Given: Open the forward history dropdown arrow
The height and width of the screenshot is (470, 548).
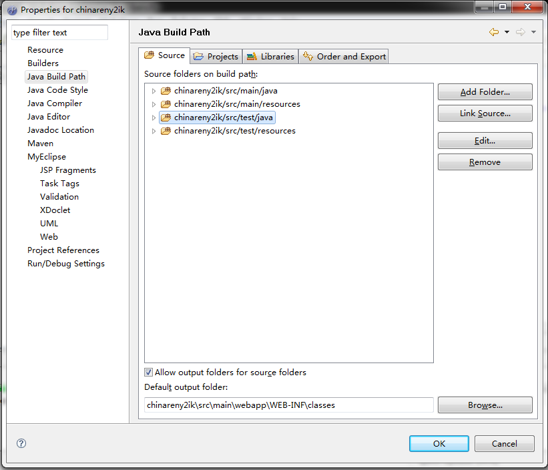Looking at the screenshot, I should tap(533, 32).
